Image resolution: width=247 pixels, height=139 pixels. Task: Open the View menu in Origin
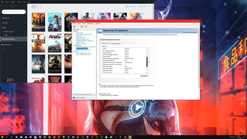click(x=24, y=2)
